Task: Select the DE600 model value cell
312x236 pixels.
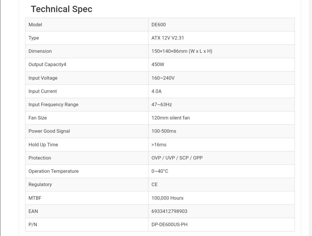Action: pyautogui.click(x=221, y=25)
